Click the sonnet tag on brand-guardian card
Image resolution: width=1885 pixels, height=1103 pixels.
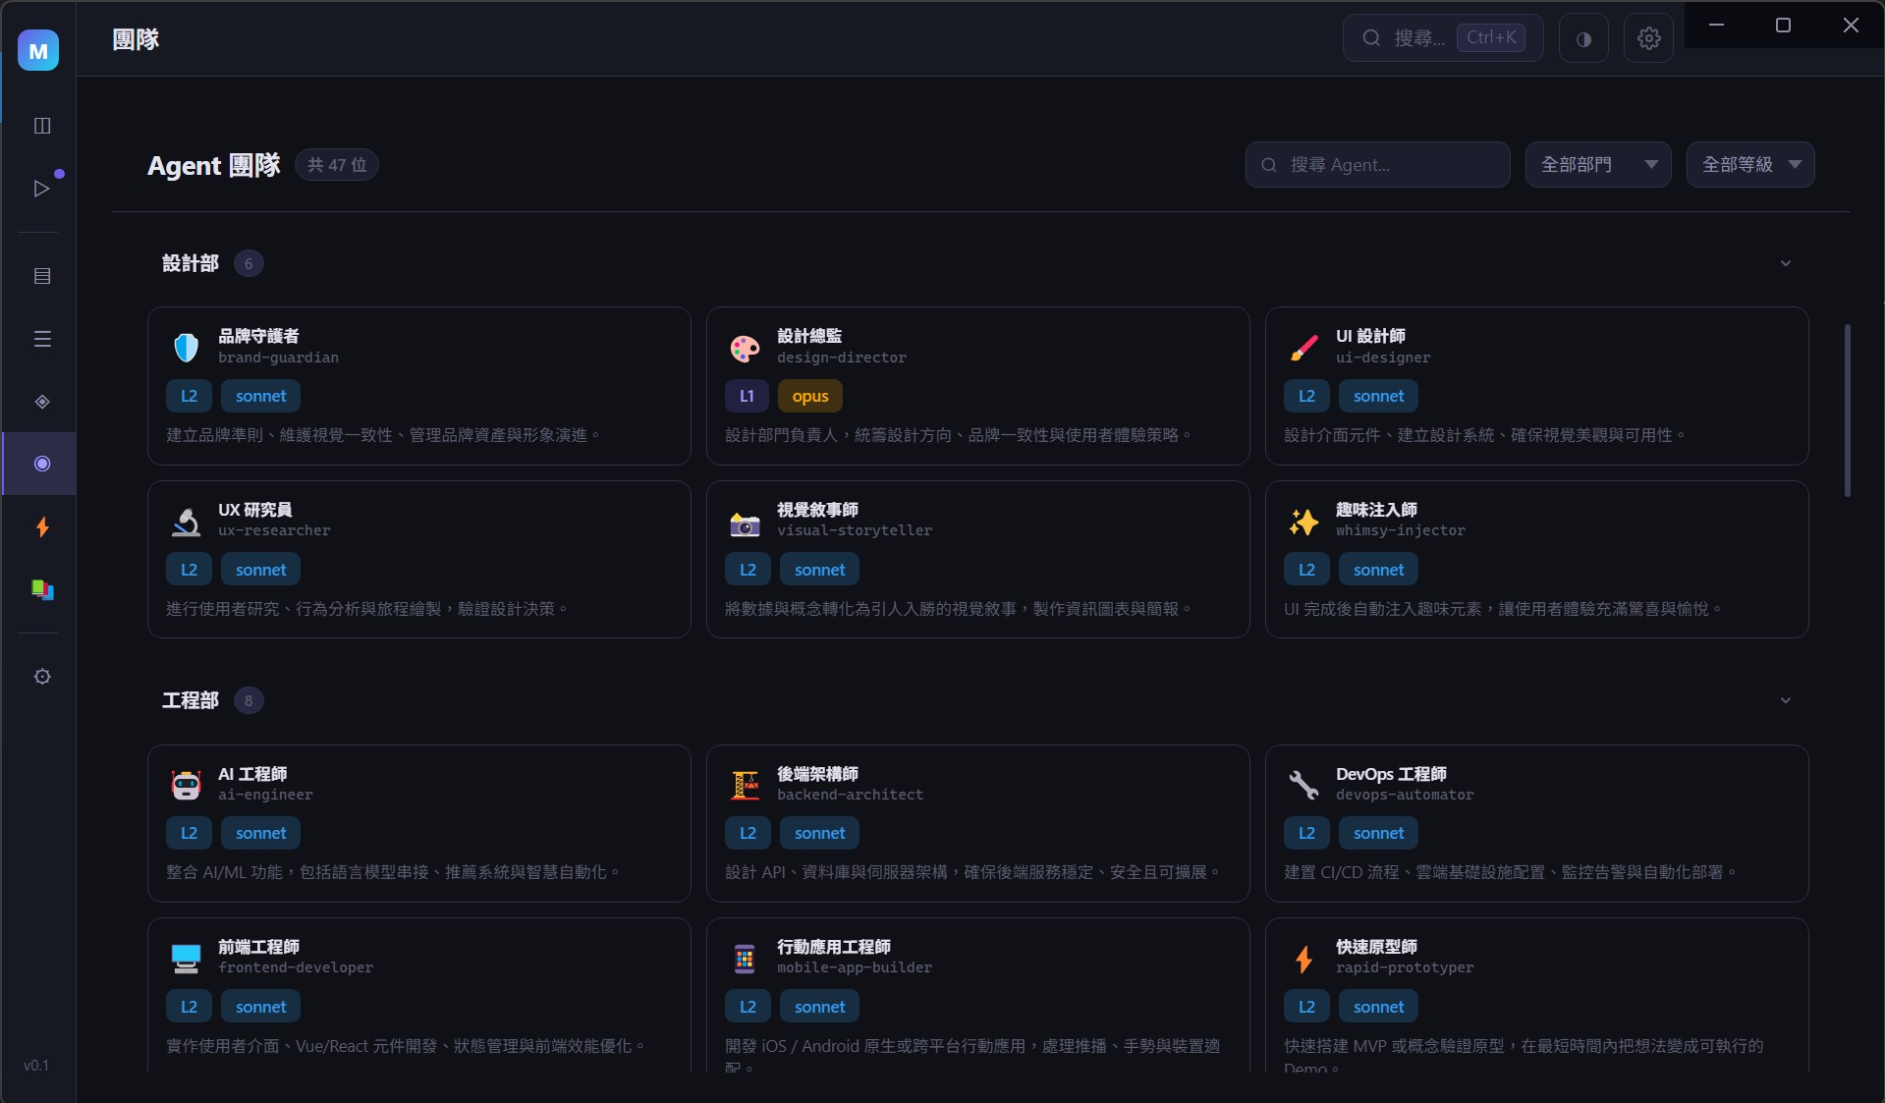coord(261,396)
